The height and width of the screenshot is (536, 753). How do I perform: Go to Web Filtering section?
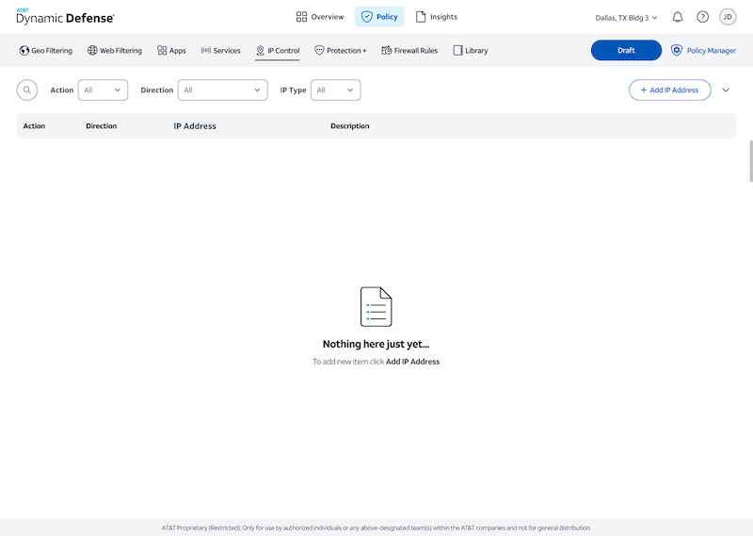pos(115,51)
